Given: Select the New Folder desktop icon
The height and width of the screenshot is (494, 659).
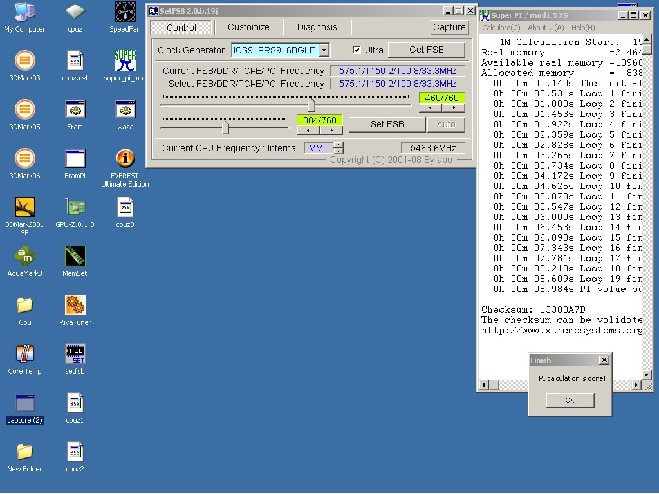Looking at the screenshot, I should tap(24, 457).
